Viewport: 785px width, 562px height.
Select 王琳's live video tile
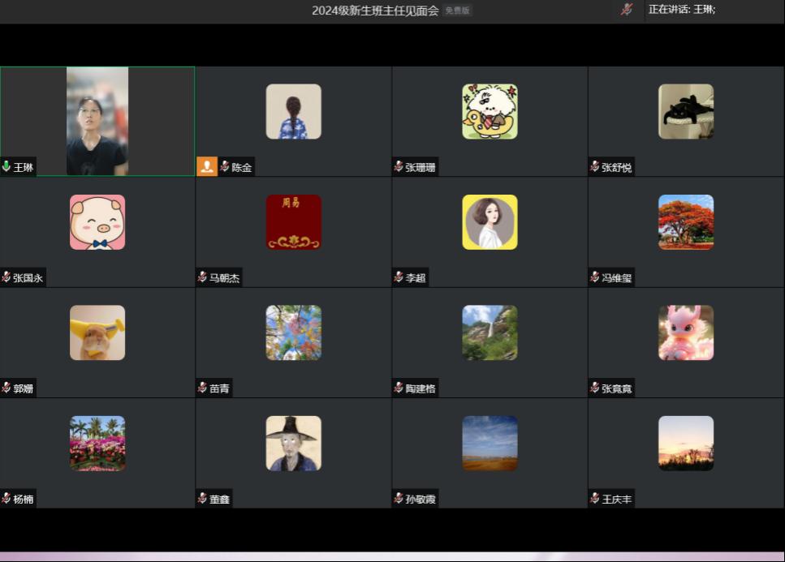pyautogui.click(x=97, y=121)
